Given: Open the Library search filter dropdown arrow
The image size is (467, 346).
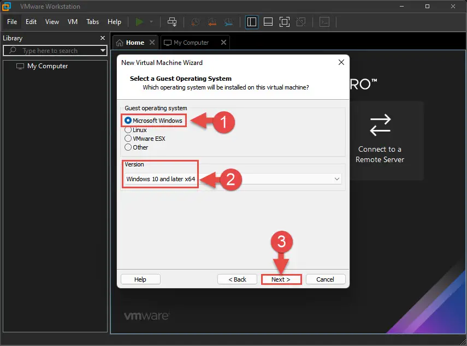Looking at the screenshot, I should 103,50.
